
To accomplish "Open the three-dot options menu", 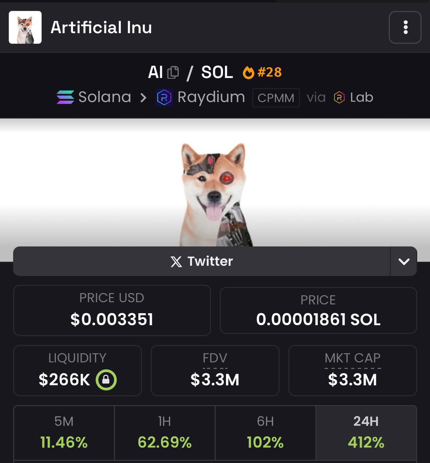I will pos(405,27).
